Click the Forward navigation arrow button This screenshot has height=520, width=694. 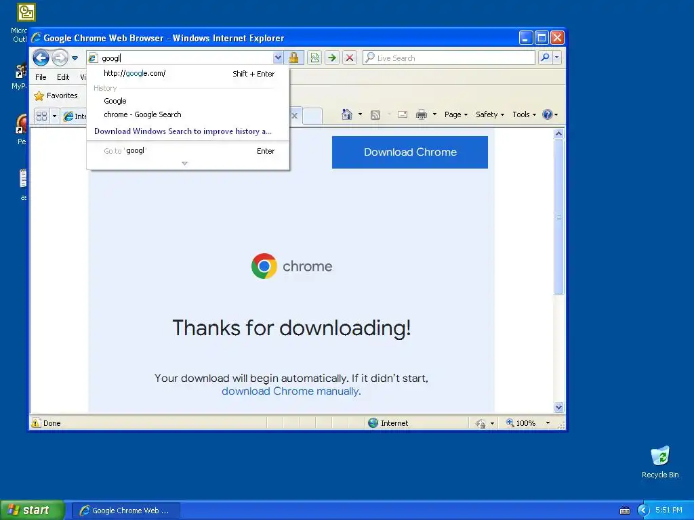tap(60, 58)
